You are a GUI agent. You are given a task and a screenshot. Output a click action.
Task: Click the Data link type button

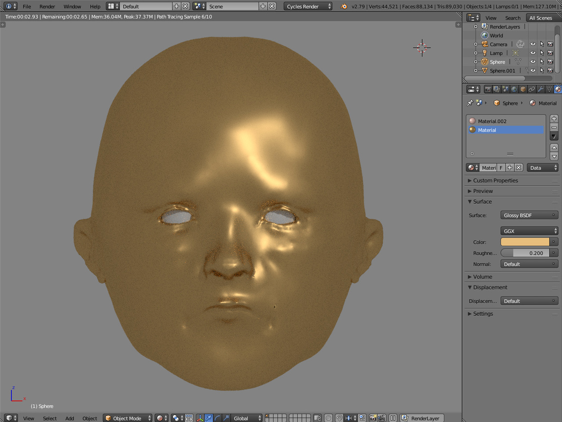click(543, 168)
